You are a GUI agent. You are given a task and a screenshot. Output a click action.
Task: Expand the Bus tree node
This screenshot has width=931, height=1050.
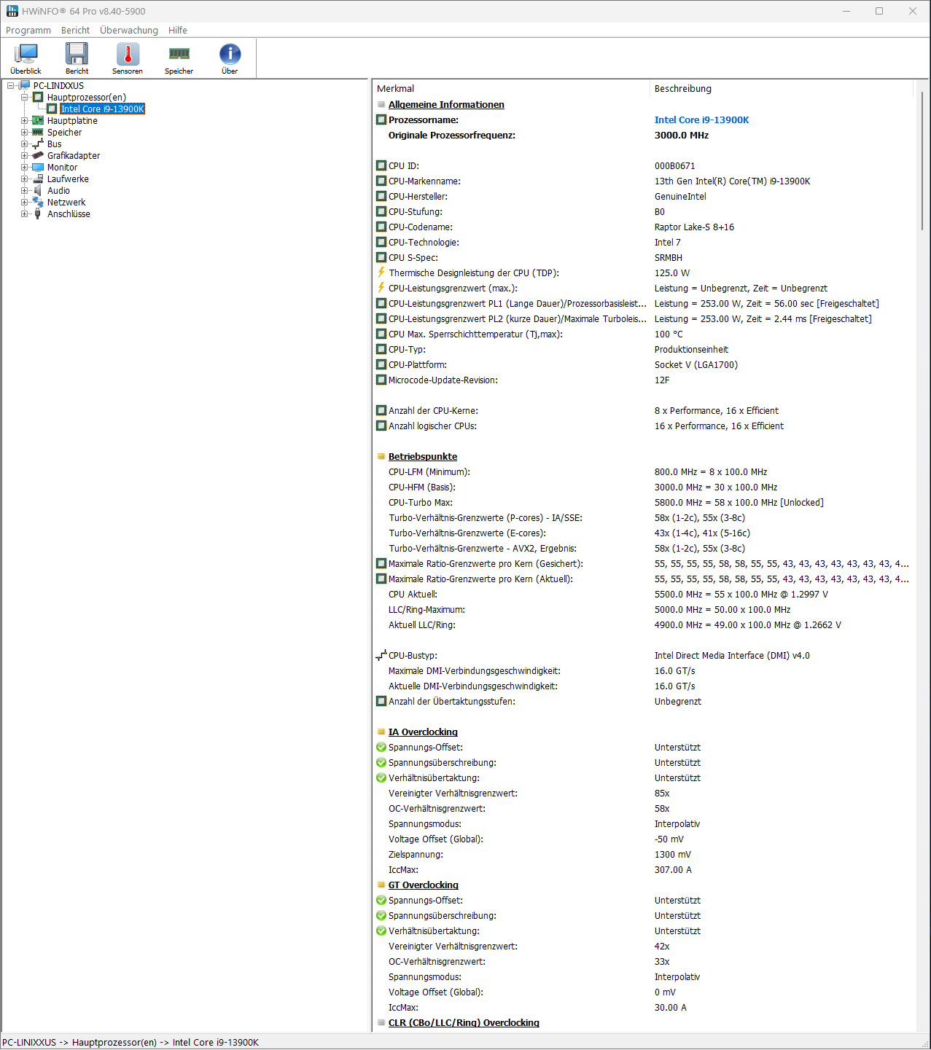(x=24, y=144)
